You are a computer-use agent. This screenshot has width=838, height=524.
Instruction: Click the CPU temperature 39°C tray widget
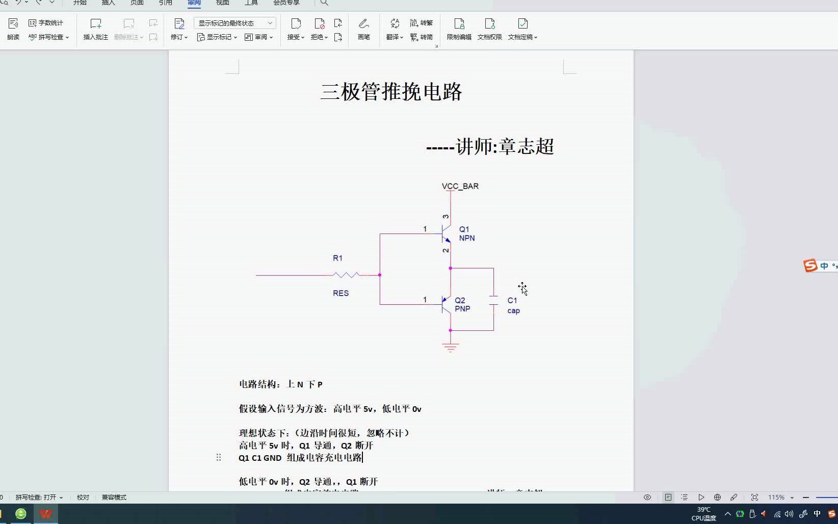point(703,514)
